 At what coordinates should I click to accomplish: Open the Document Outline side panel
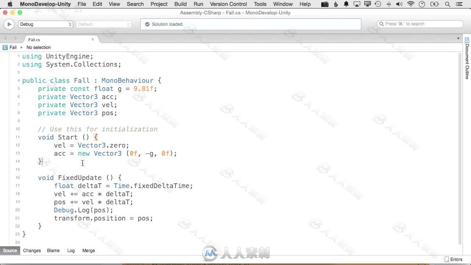click(467, 58)
